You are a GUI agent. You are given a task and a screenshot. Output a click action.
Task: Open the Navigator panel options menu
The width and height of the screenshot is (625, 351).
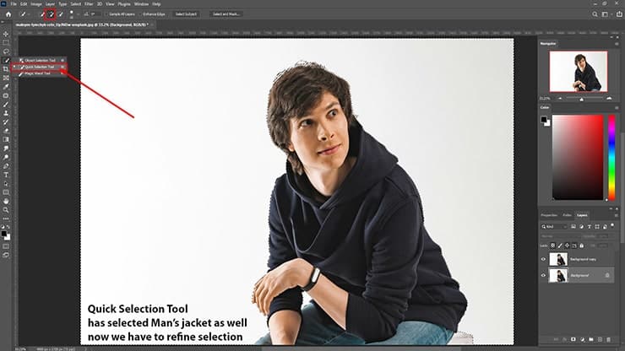615,42
